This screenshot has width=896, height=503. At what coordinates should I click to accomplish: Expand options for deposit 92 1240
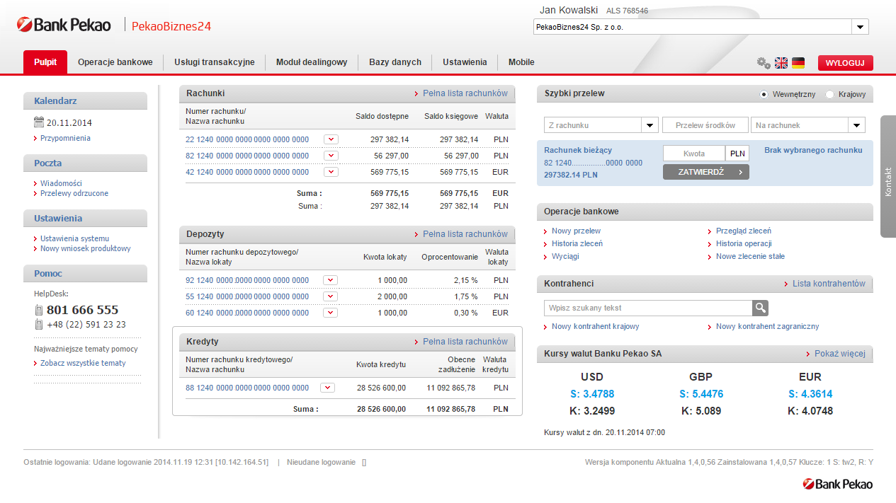point(331,280)
